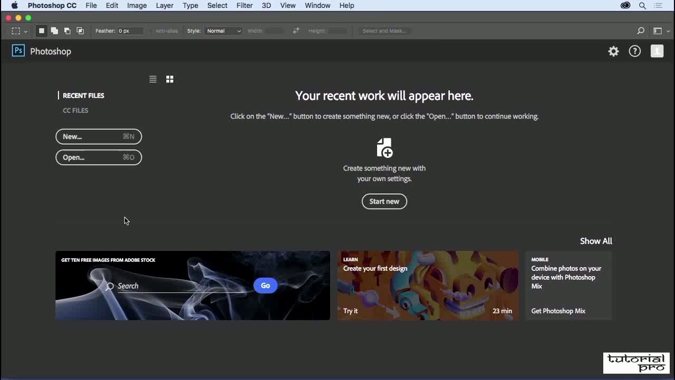Open the Edit menu

pyautogui.click(x=112, y=5)
